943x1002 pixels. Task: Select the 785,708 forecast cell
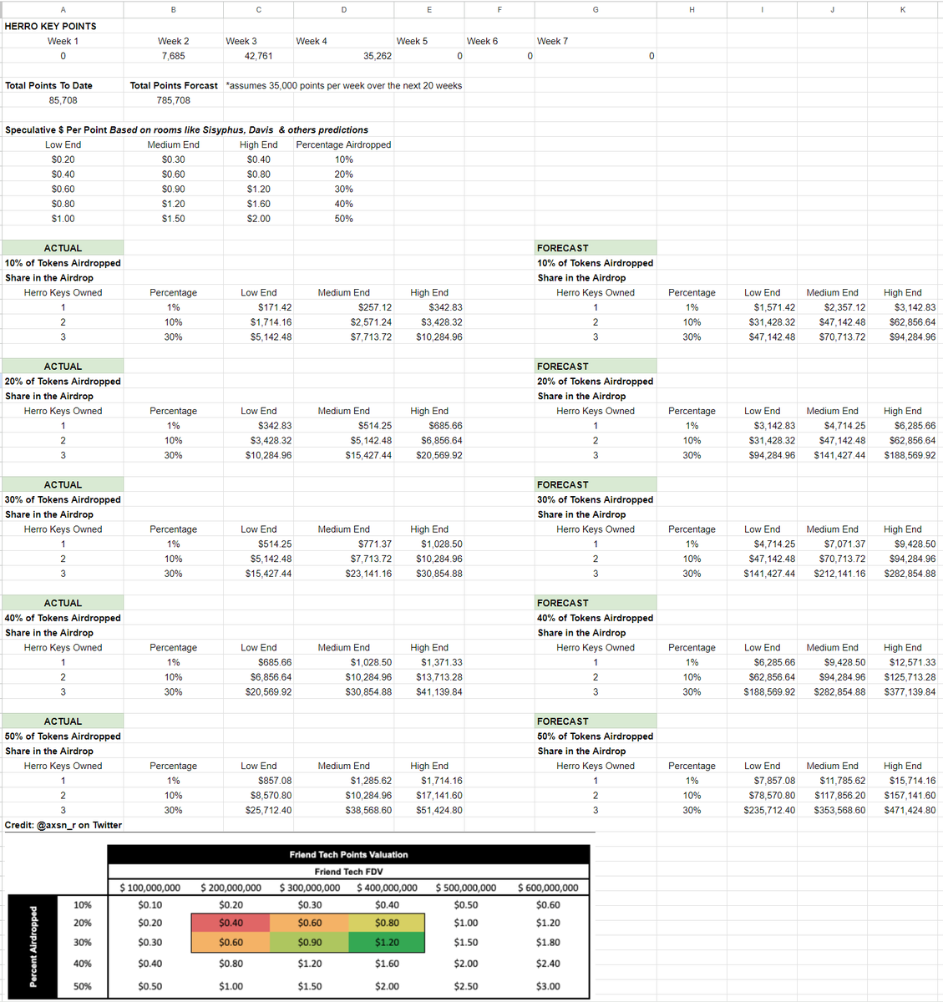174,100
